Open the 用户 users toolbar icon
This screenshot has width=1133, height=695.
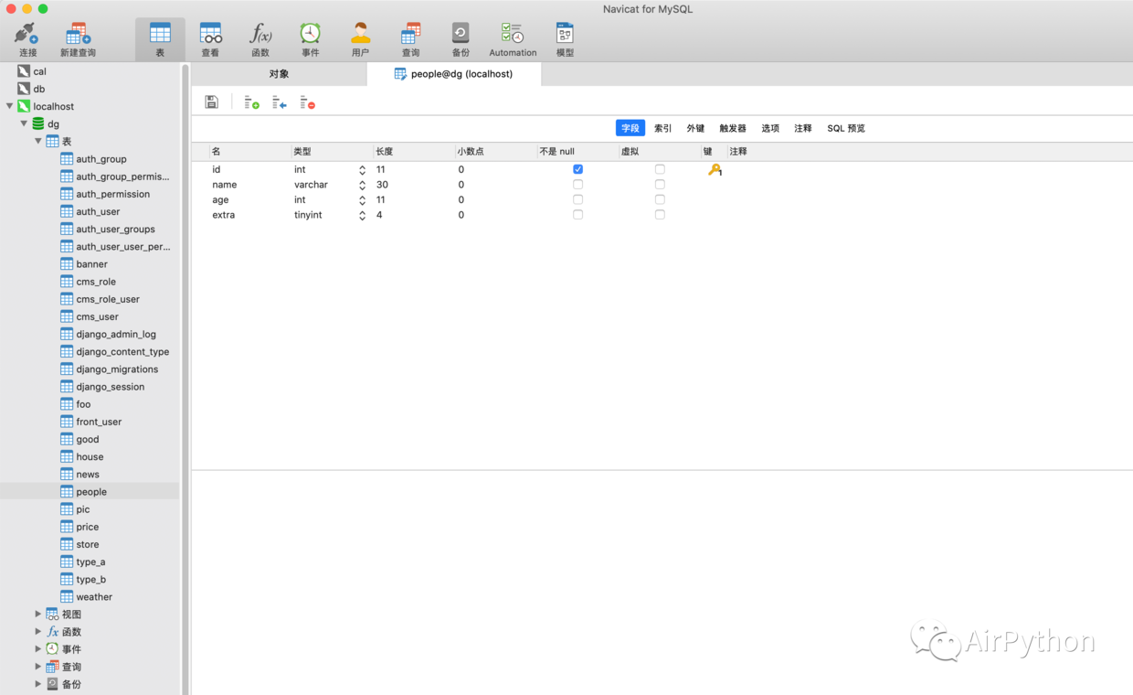click(361, 39)
